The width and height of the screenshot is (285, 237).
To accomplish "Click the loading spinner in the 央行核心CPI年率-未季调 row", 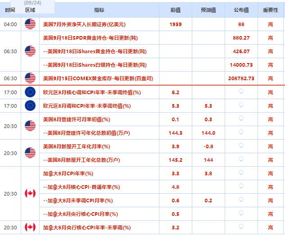I will coord(241,227).
